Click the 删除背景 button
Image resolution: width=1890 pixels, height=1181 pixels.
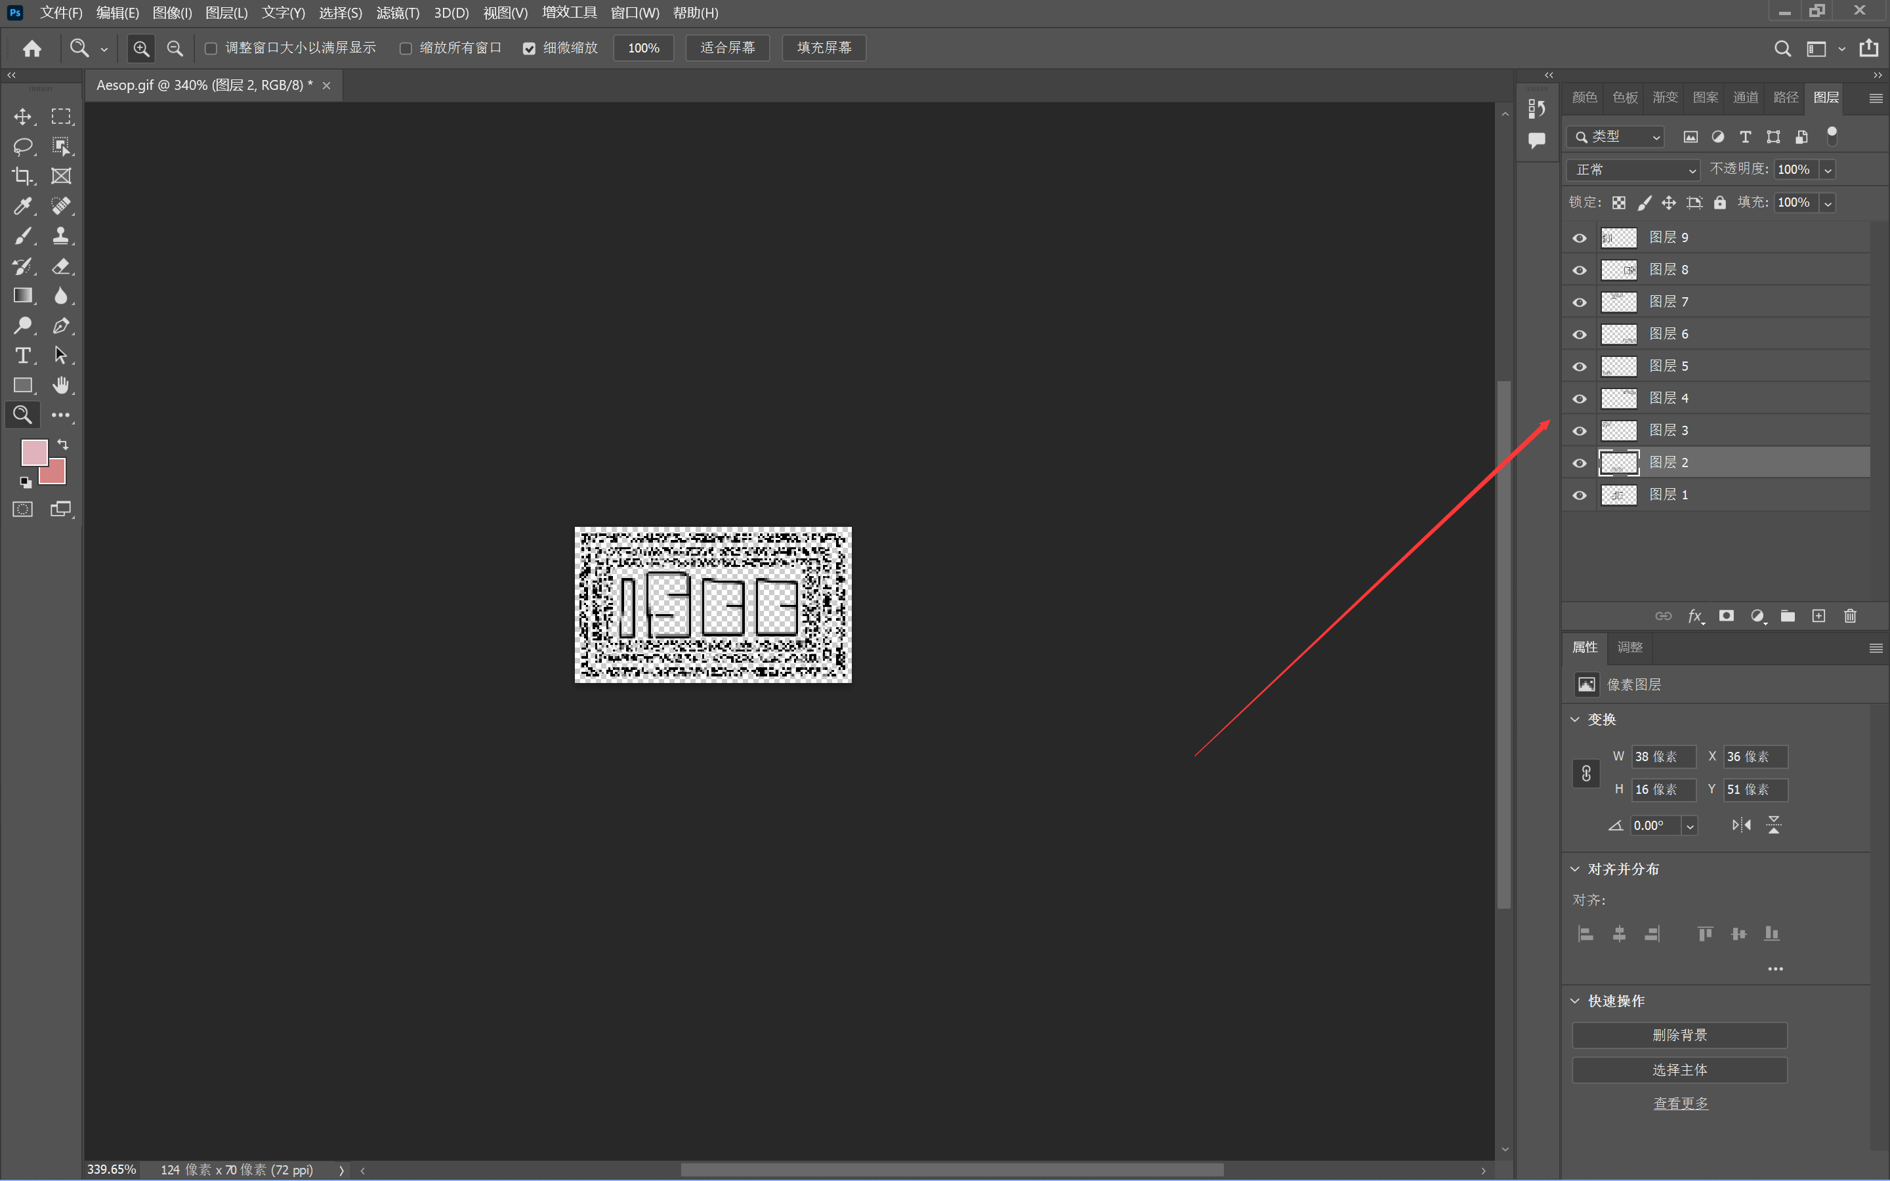click(1679, 1035)
